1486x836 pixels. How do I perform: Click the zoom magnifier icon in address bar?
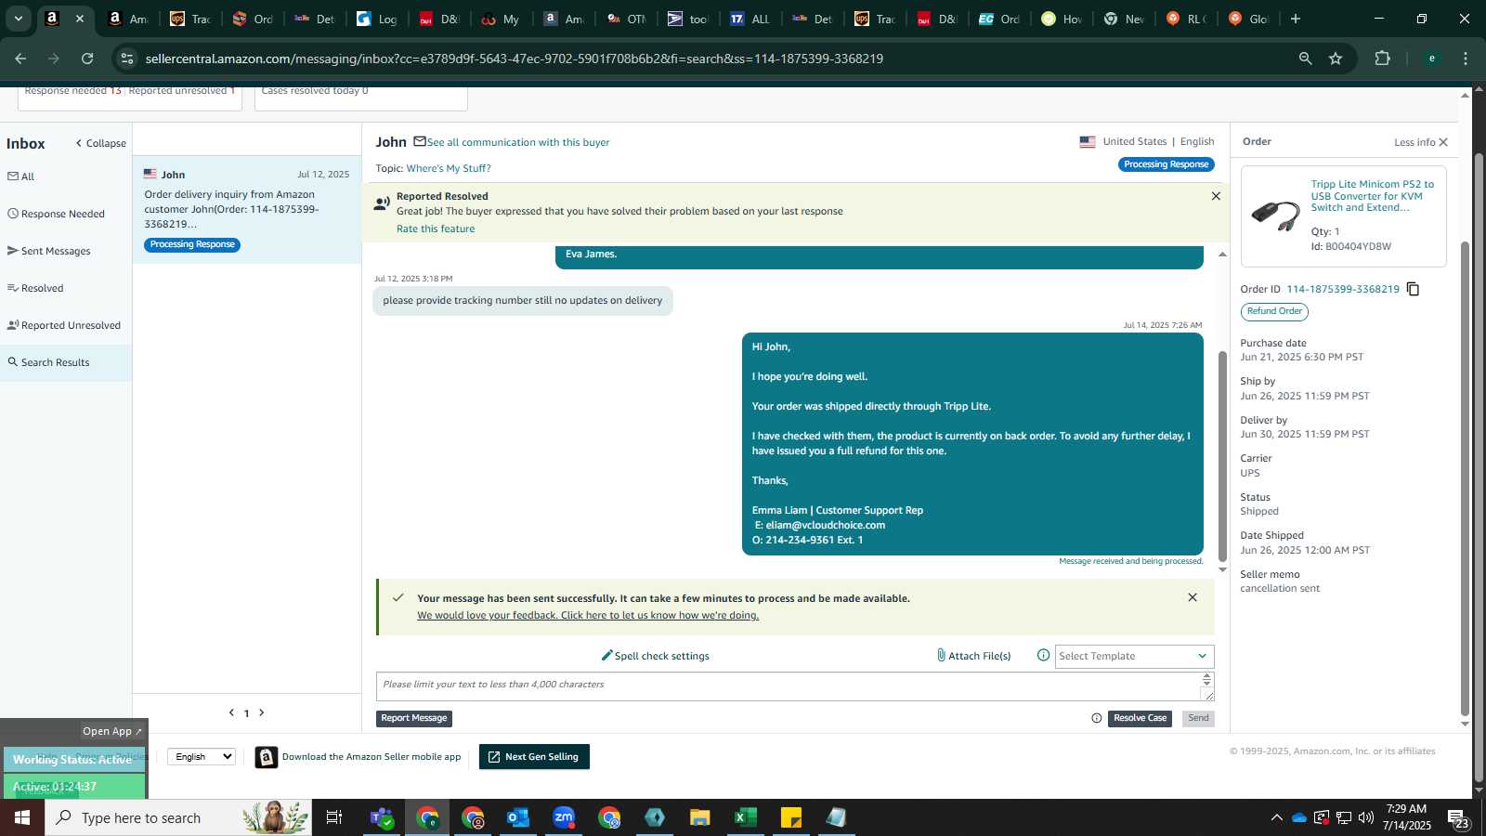1305,59
